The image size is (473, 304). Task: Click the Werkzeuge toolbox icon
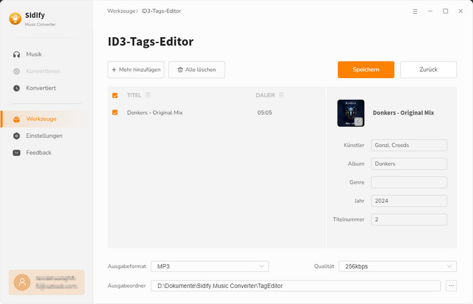pyautogui.click(x=17, y=119)
